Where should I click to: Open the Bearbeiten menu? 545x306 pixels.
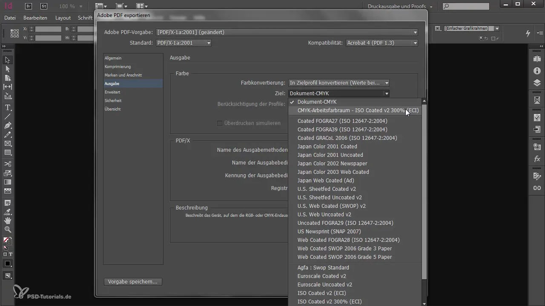35,18
